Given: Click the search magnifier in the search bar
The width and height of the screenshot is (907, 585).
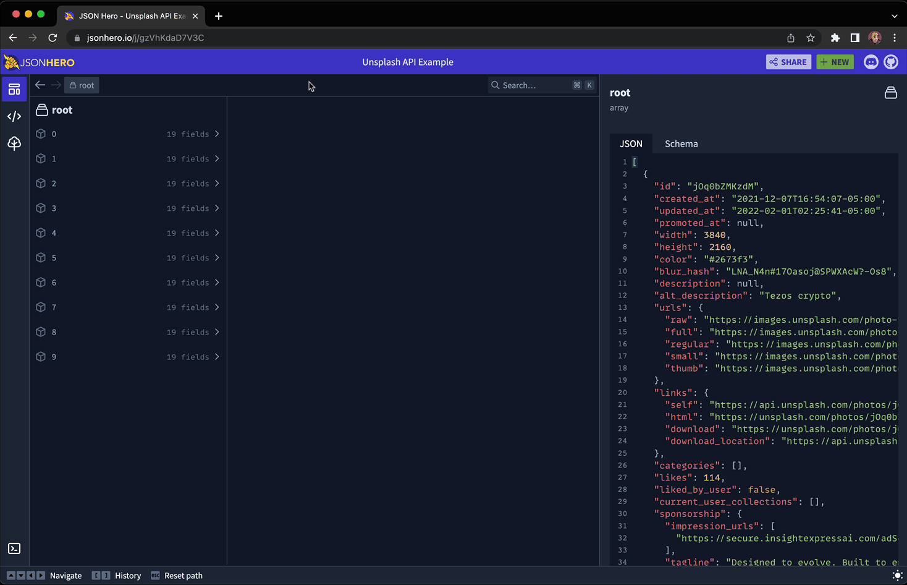Looking at the screenshot, I should [x=495, y=85].
